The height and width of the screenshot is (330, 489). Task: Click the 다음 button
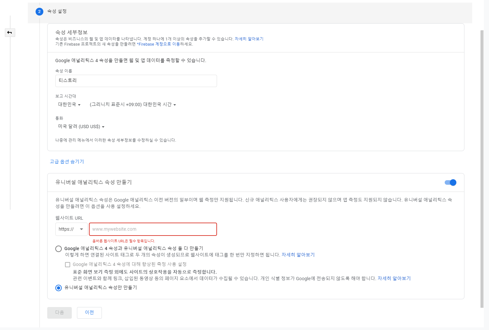60,313
